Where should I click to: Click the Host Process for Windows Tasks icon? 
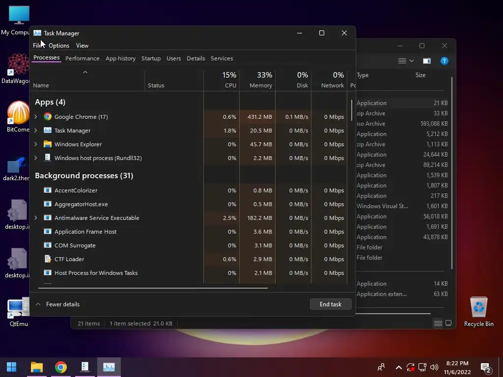click(x=48, y=273)
